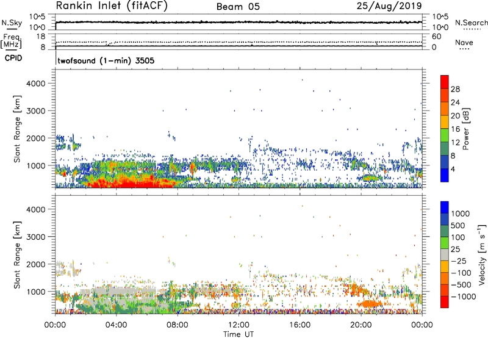Click the '18' frequency tick label
Viewport: 488px width, 338px height.
(x=40, y=37)
